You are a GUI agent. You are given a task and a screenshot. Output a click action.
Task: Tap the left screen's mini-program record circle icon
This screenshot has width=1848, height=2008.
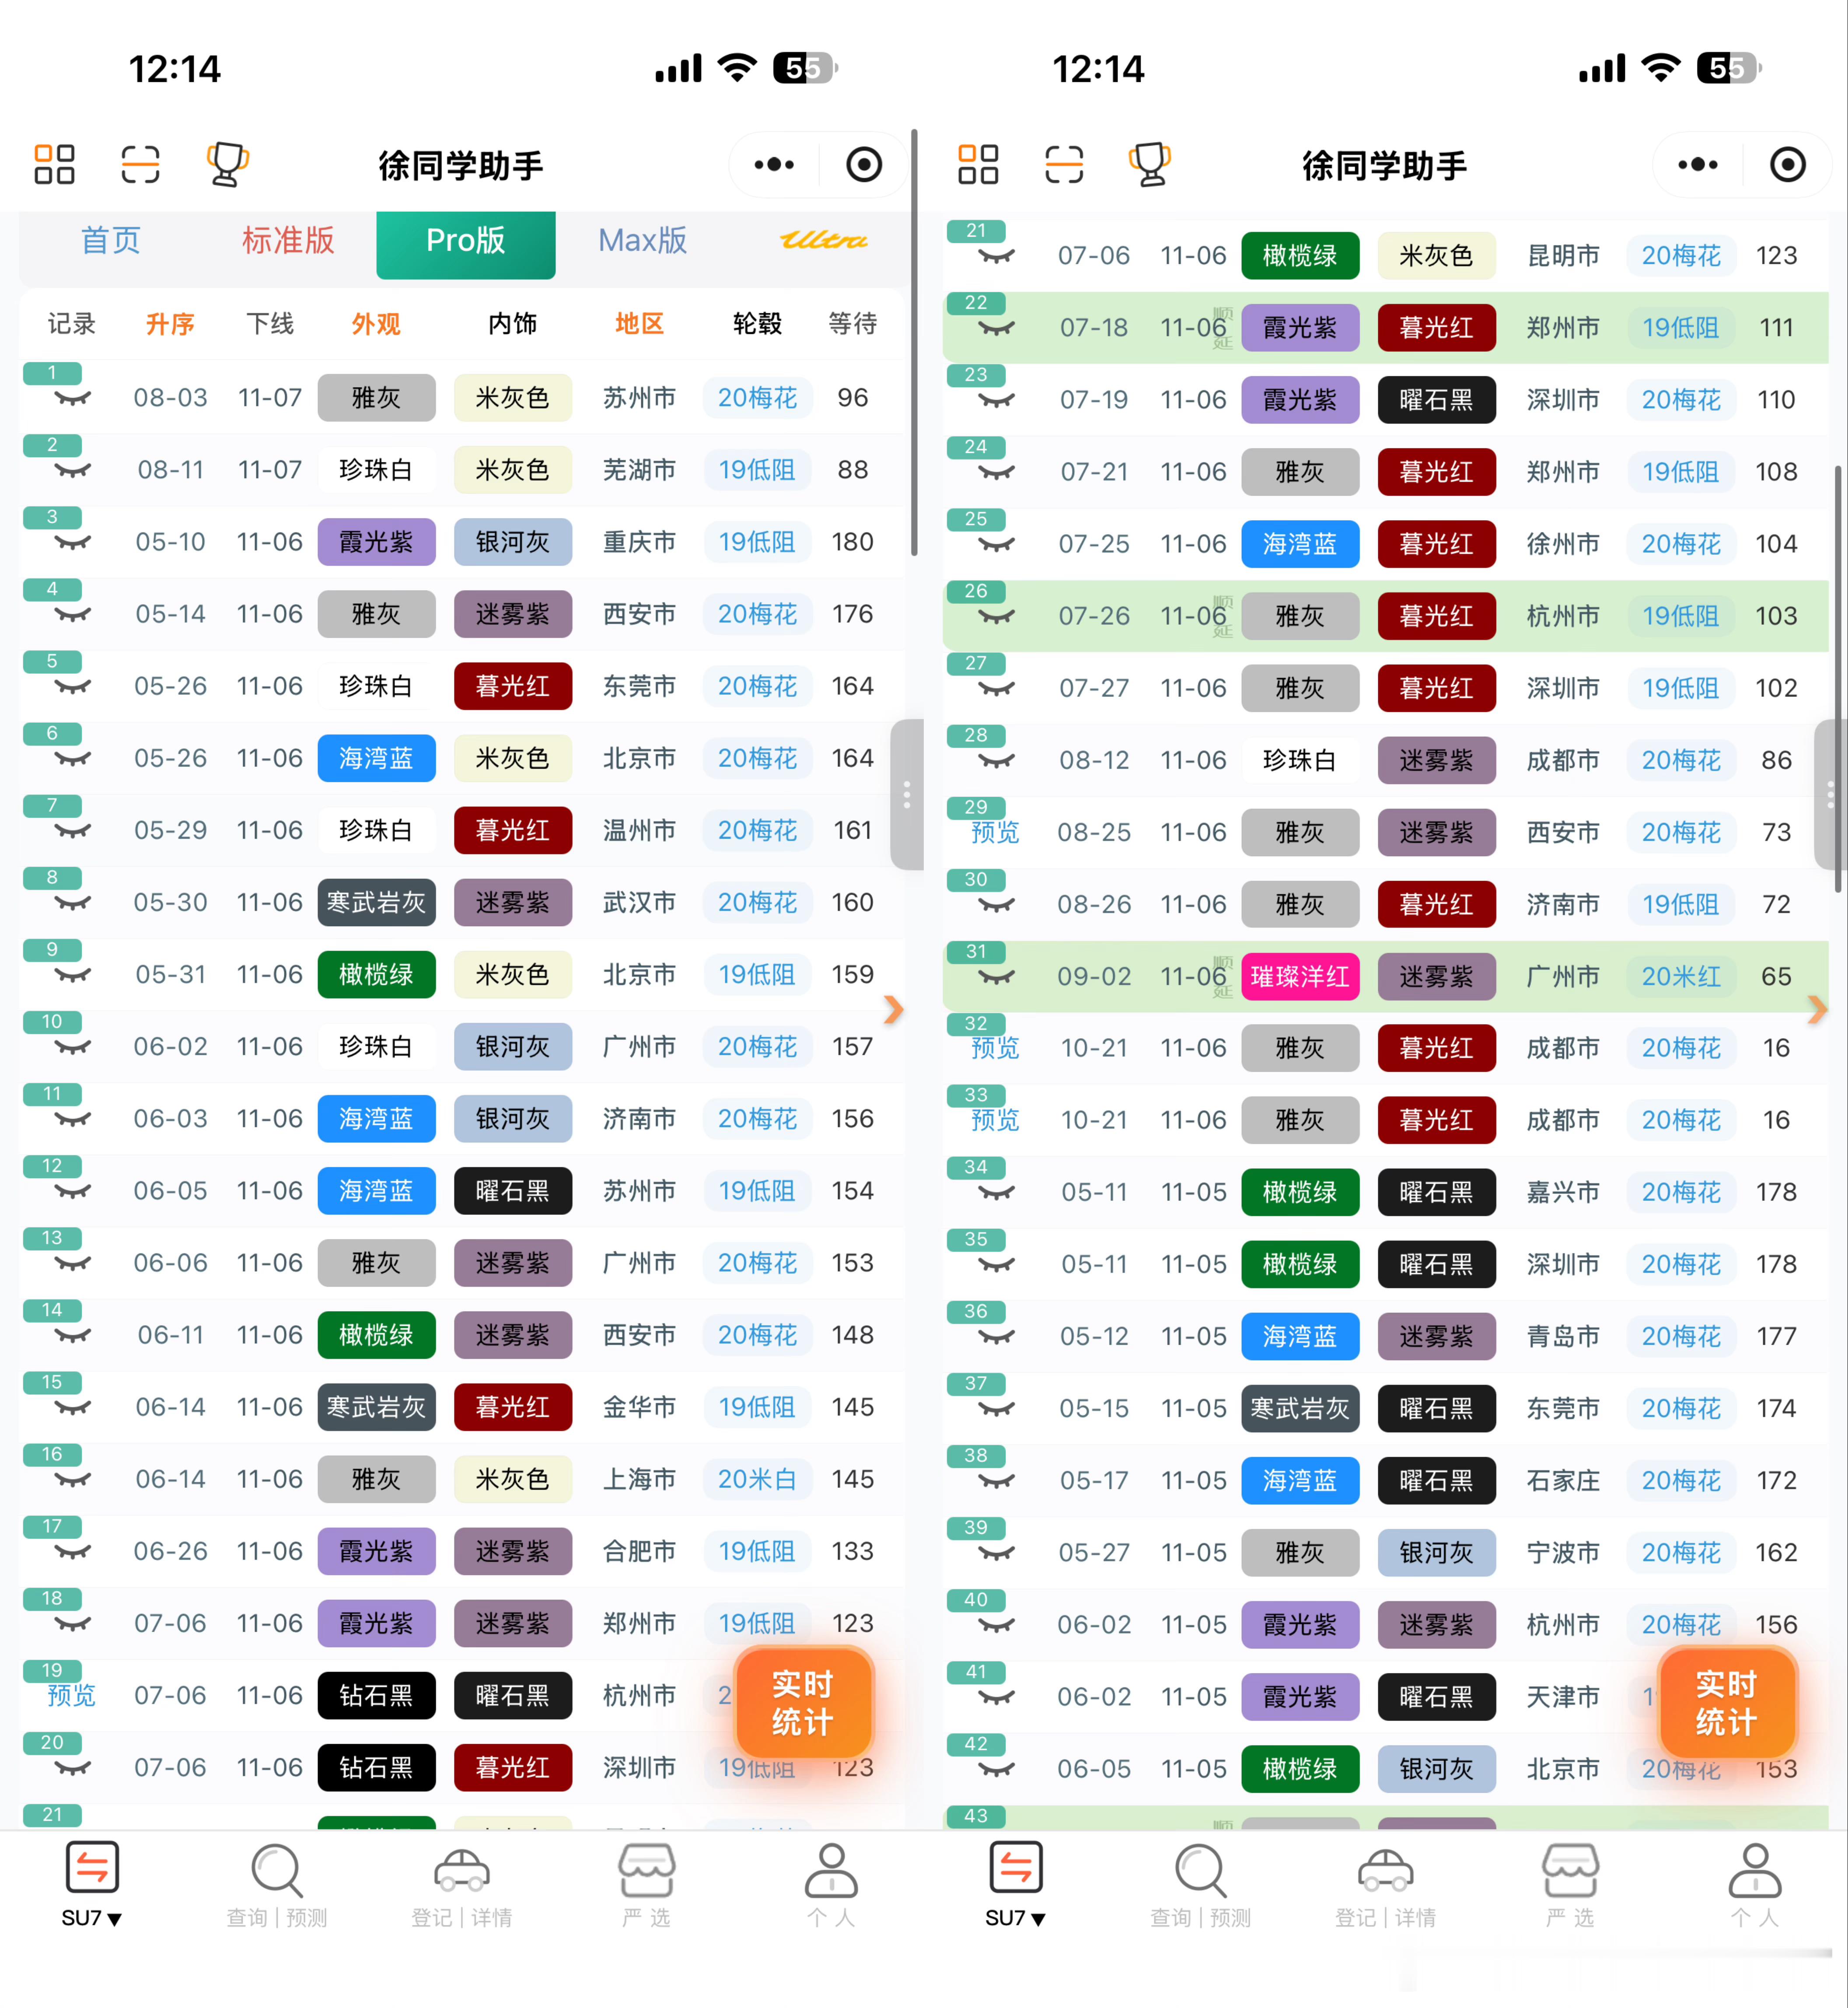pos(863,165)
